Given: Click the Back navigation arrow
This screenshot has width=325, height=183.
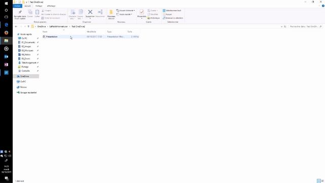Looking at the screenshot, I should (x=16, y=26).
